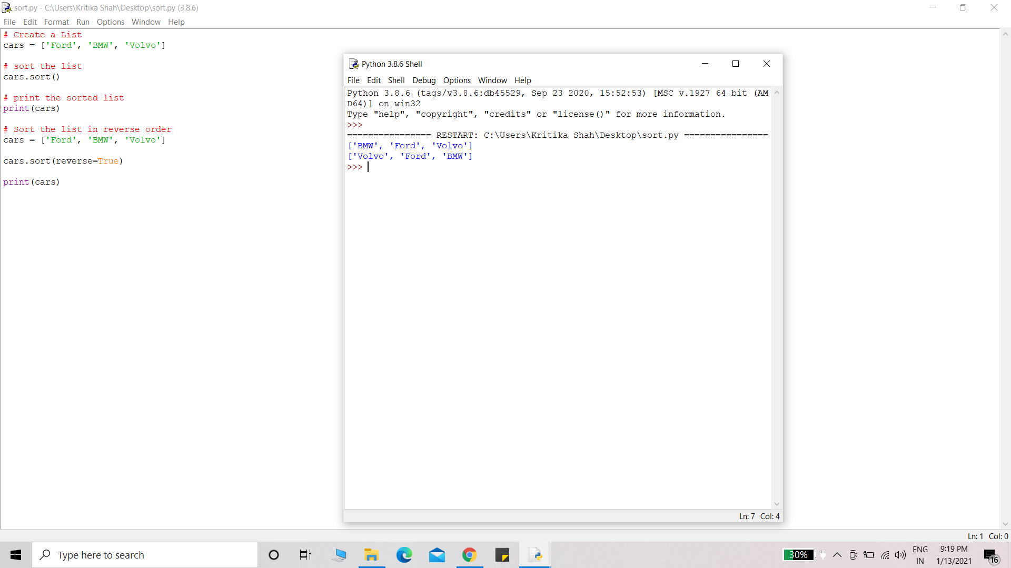The image size is (1011, 568).
Task: Restore down the sort.py editor window
Action: (963, 7)
